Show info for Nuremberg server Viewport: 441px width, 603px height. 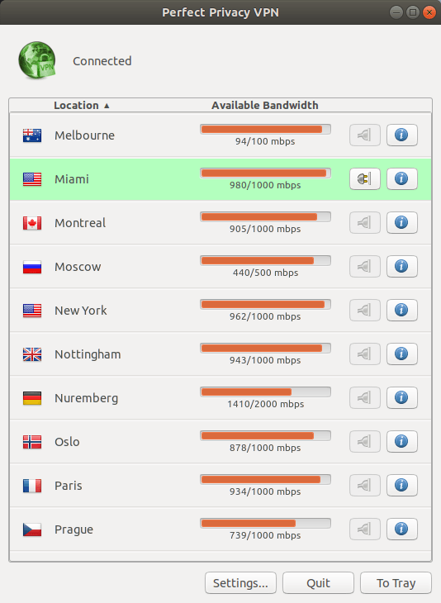pyautogui.click(x=402, y=398)
